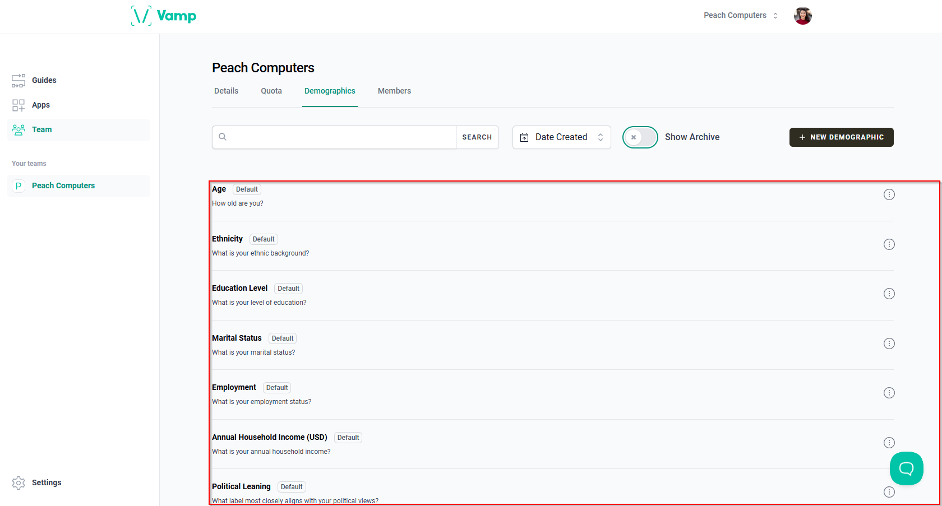Expand the Peach Computers workspace switcher
Screen dimensions: 942x506
[x=740, y=15]
